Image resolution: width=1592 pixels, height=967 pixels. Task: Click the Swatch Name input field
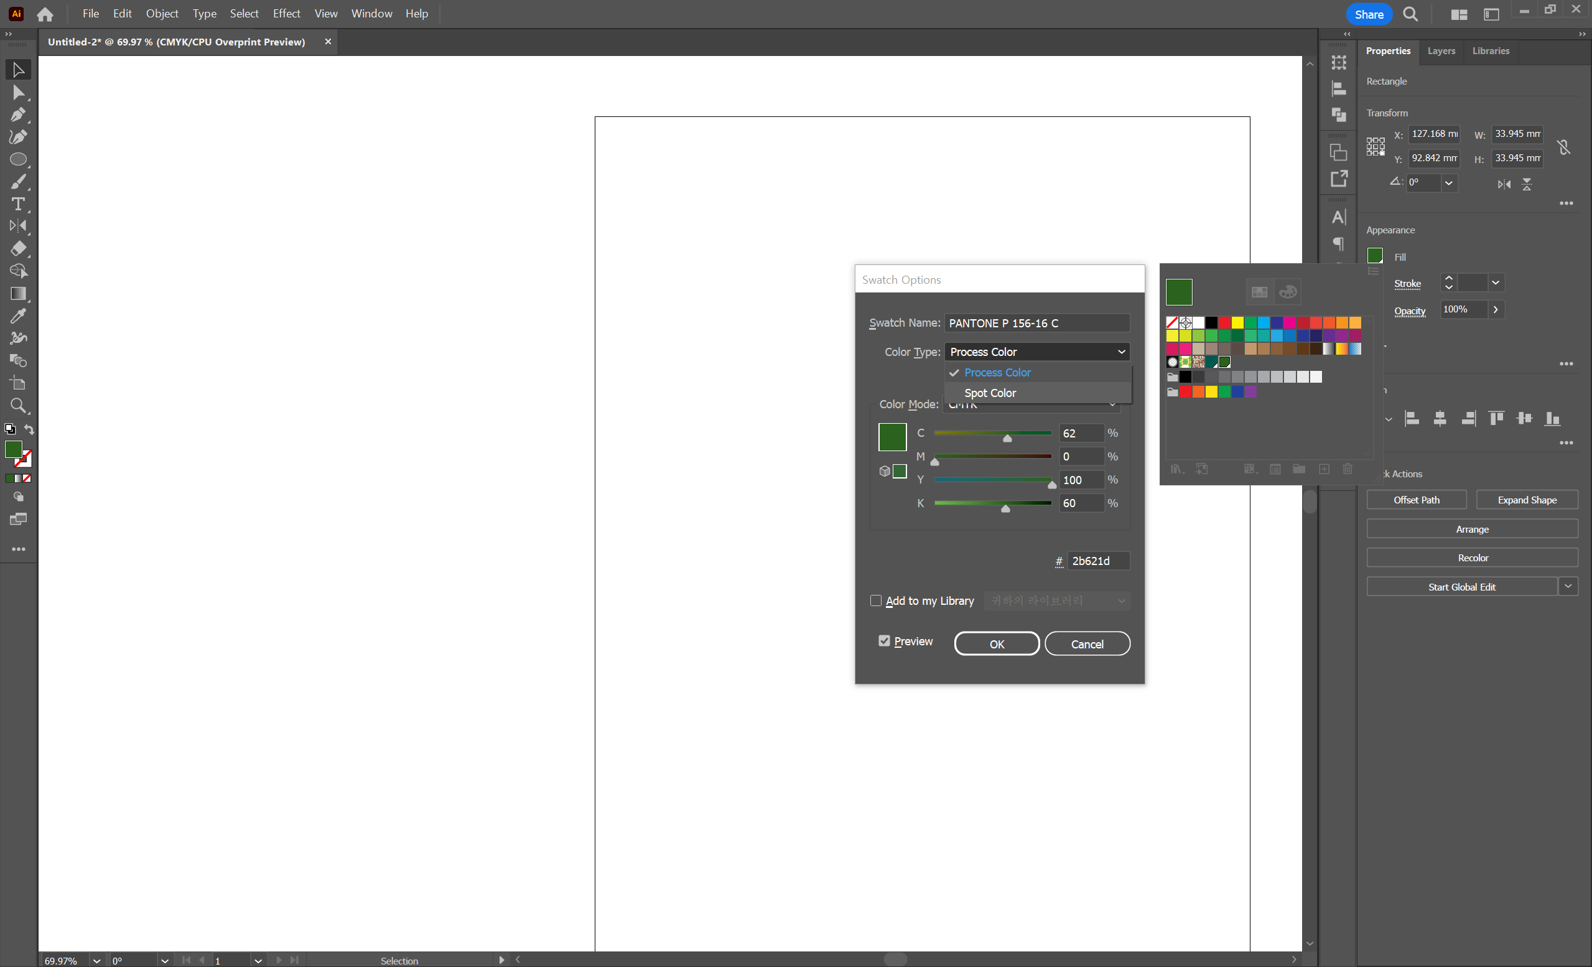tap(1036, 322)
